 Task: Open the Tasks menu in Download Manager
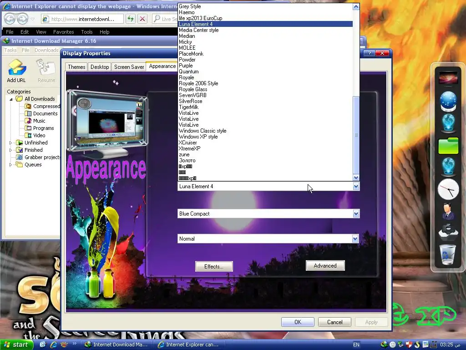click(10, 50)
